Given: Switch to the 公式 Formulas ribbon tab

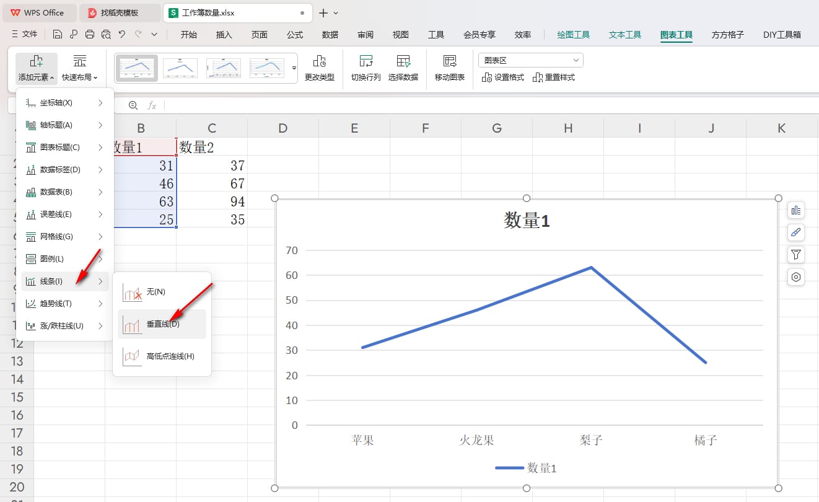Looking at the screenshot, I should pos(295,35).
